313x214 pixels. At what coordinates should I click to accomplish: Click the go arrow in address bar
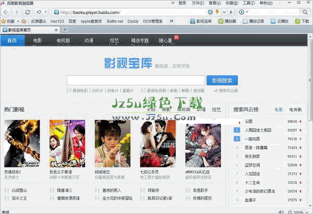[x=231, y=13]
